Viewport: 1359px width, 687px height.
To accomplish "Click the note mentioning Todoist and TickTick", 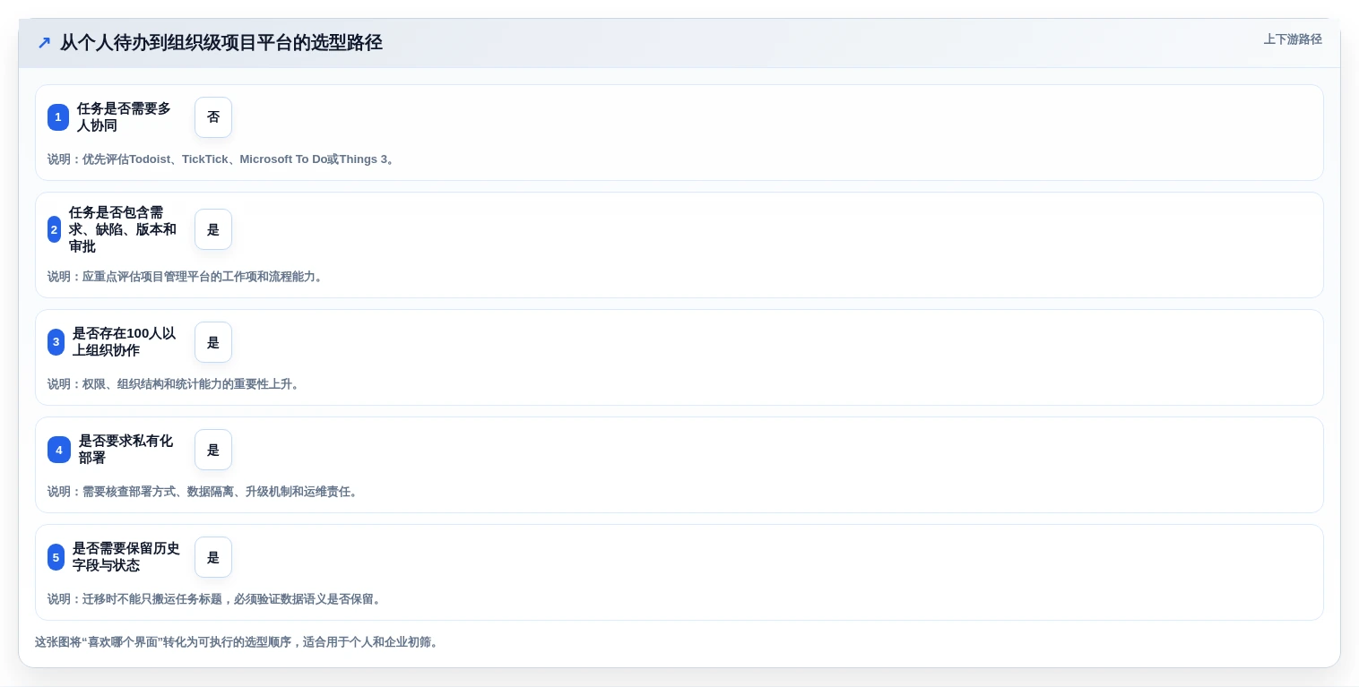I will pyautogui.click(x=222, y=159).
